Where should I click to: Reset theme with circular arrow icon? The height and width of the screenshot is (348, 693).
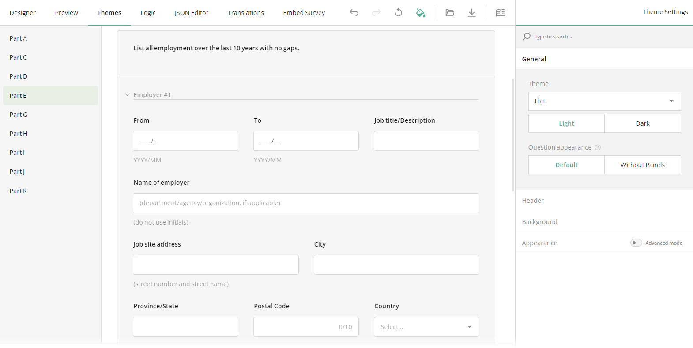tap(398, 13)
